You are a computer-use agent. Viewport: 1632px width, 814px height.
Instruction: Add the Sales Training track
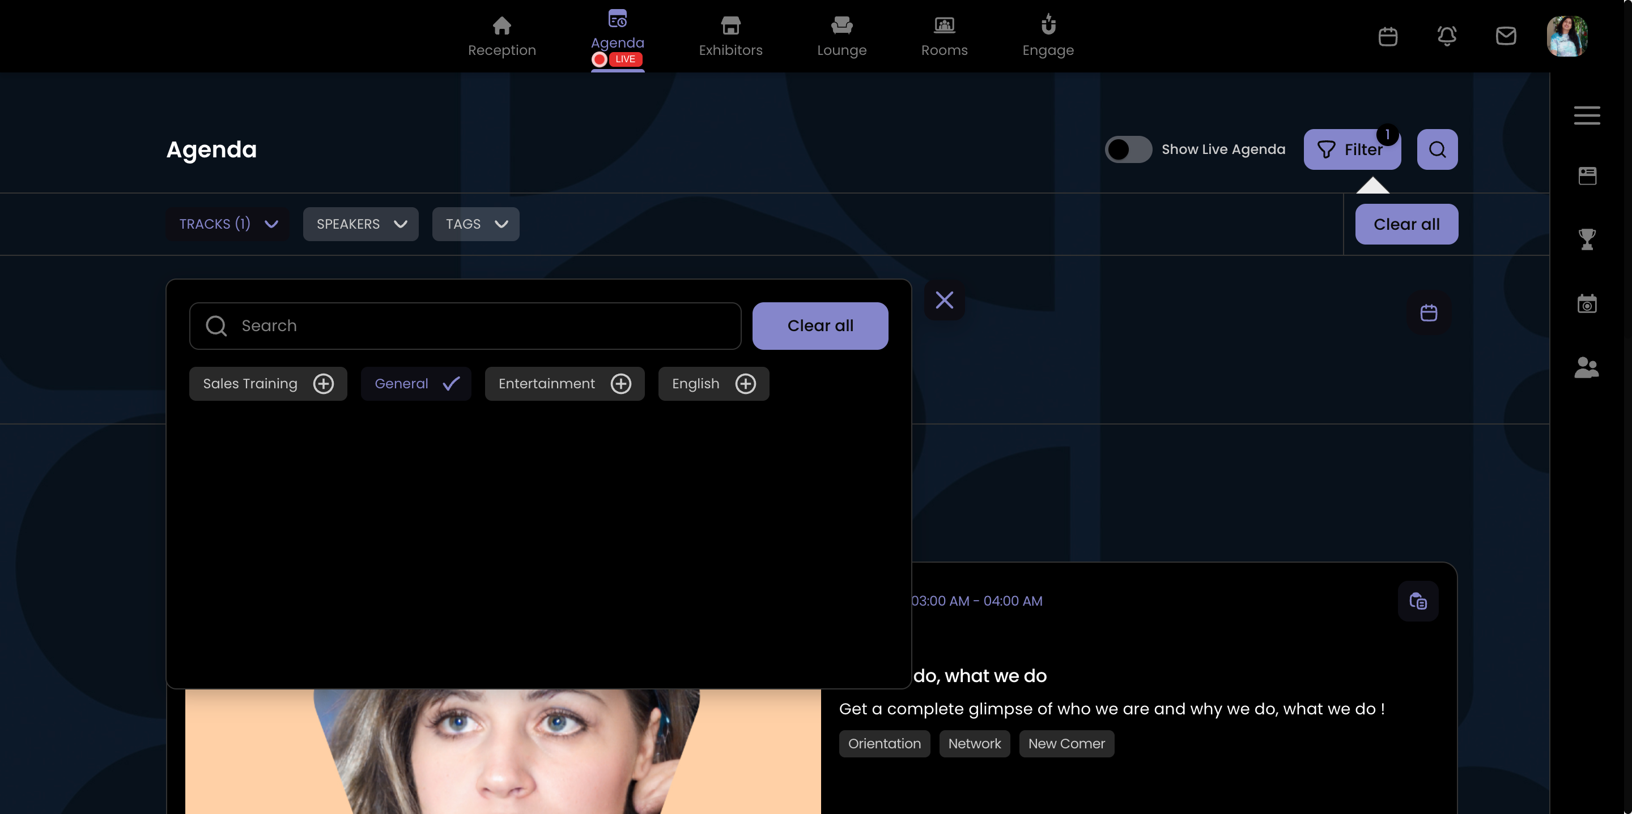tap(268, 384)
